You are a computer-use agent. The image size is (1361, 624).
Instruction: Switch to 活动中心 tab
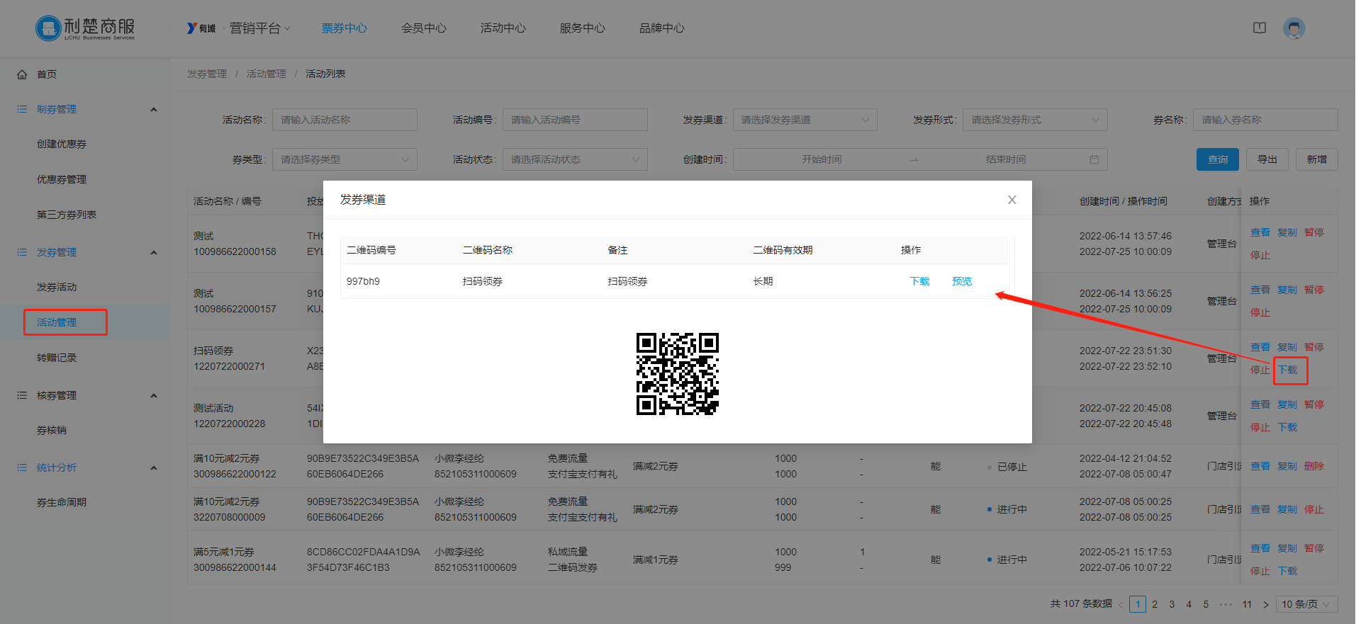pyautogui.click(x=503, y=28)
